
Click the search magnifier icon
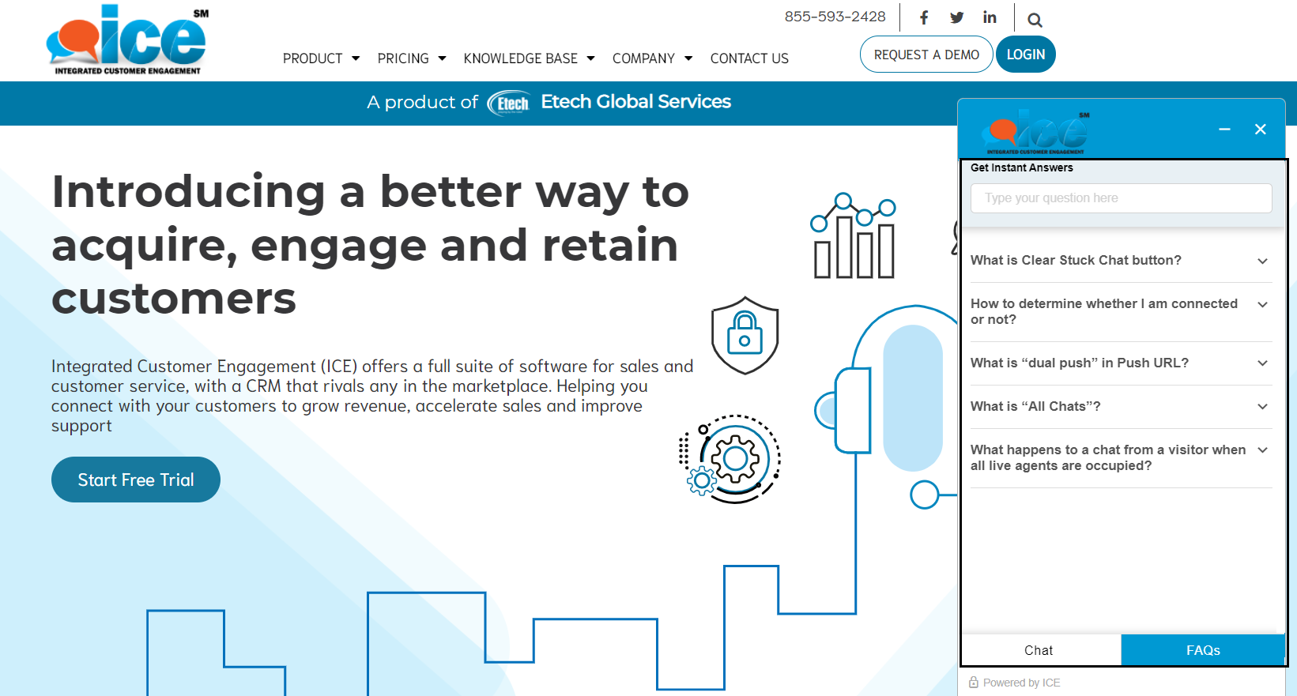[1035, 20]
